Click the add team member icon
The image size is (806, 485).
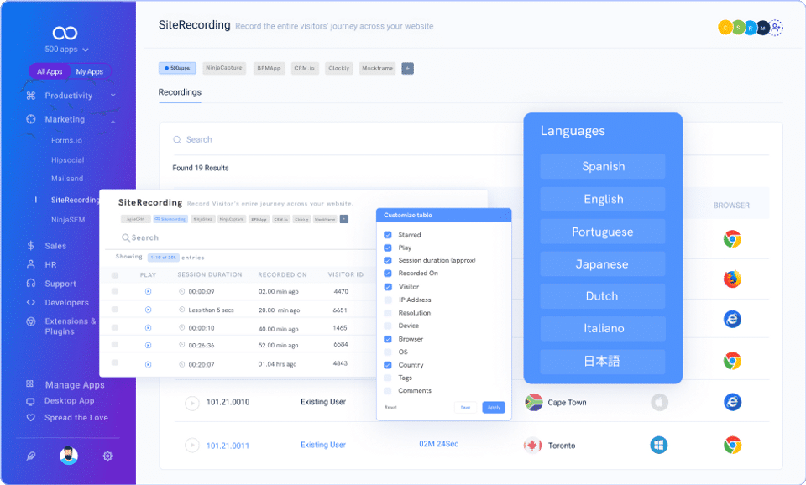(776, 27)
